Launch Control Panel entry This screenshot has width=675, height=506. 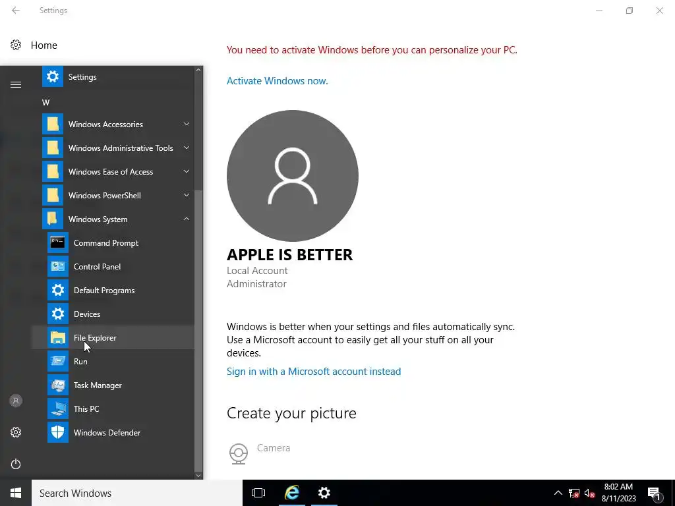click(113, 267)
